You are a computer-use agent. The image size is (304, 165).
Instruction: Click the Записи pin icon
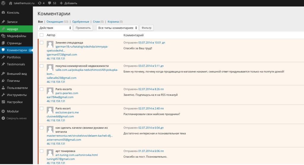(3, 22)
